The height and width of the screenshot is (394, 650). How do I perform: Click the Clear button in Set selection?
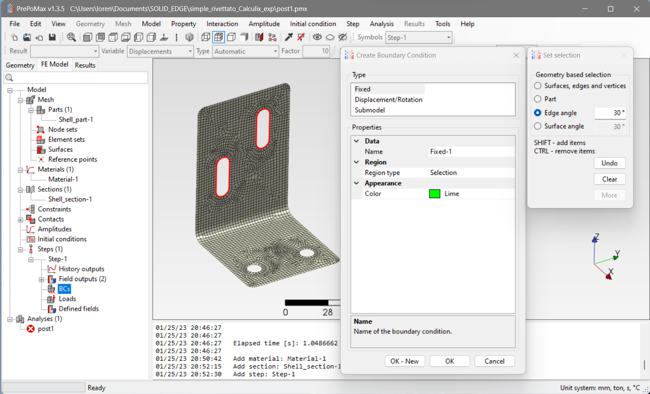point(609,179)
